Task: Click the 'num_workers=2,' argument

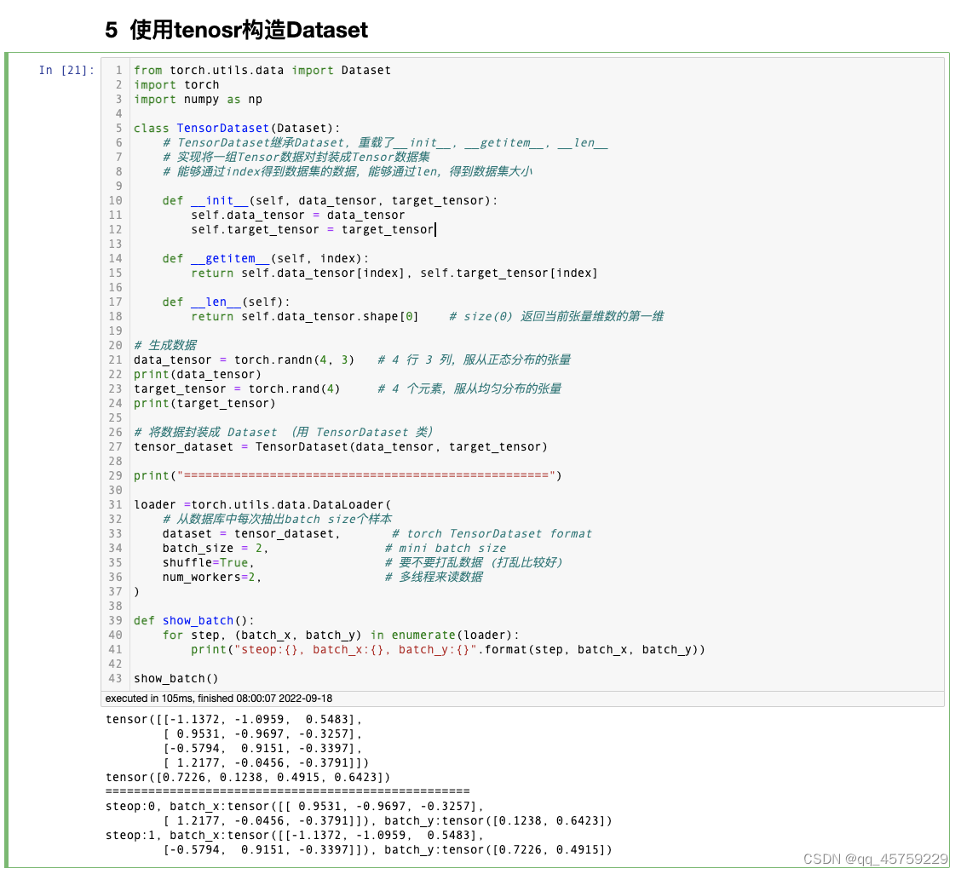Action: 212,578
